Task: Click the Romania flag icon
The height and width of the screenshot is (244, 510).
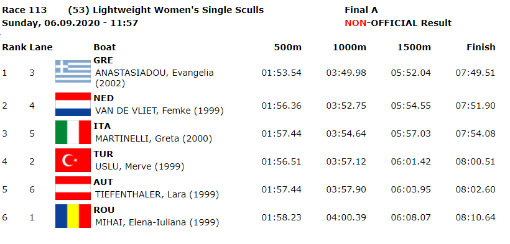Action: (73, 216)
